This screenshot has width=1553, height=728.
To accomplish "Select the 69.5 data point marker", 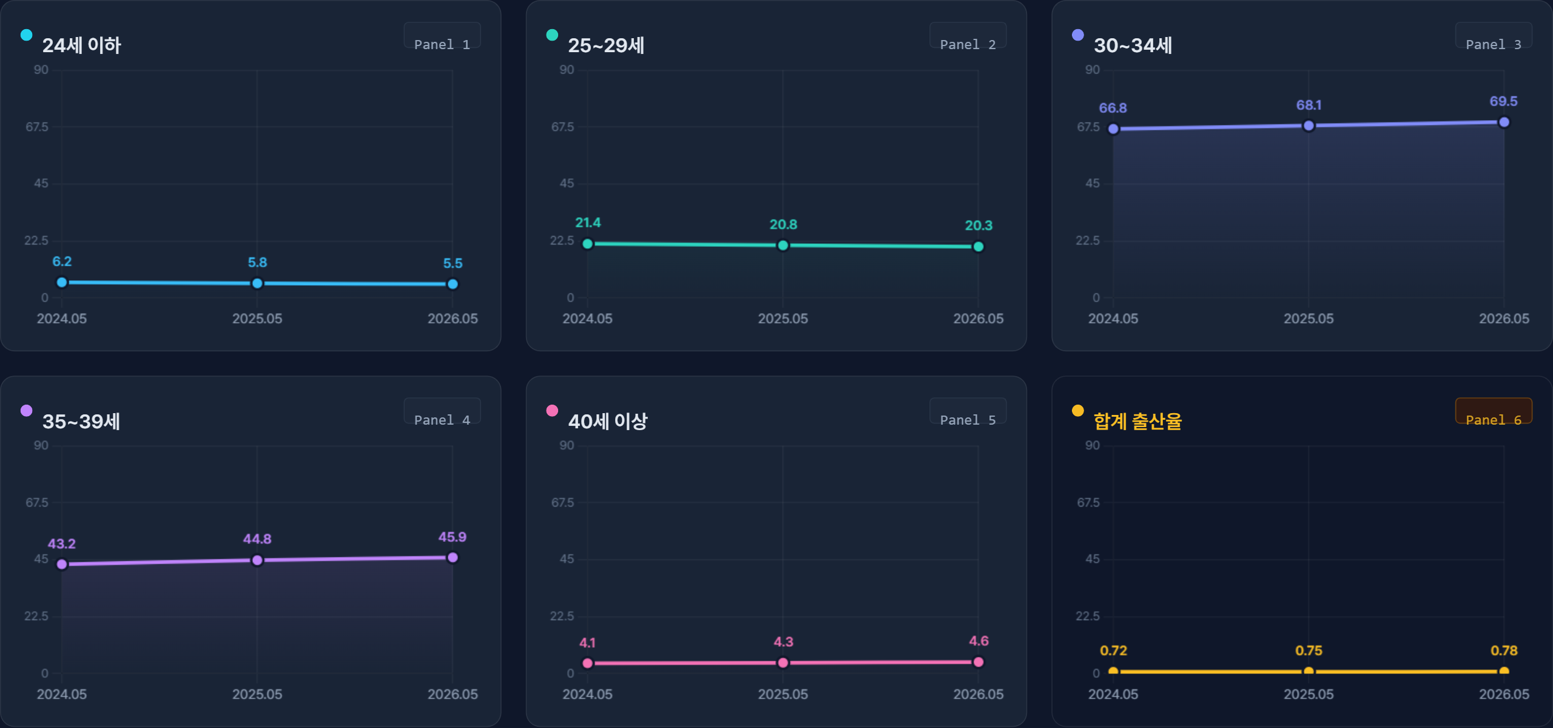I will coord(1504,122).
